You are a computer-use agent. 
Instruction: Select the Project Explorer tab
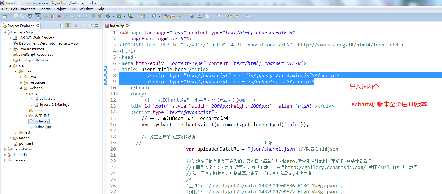[x=21, y=26]
